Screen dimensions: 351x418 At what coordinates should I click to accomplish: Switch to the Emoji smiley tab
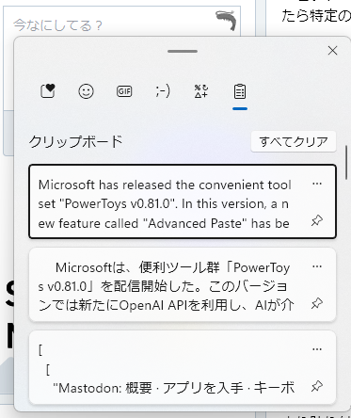[x=86, y=91]
